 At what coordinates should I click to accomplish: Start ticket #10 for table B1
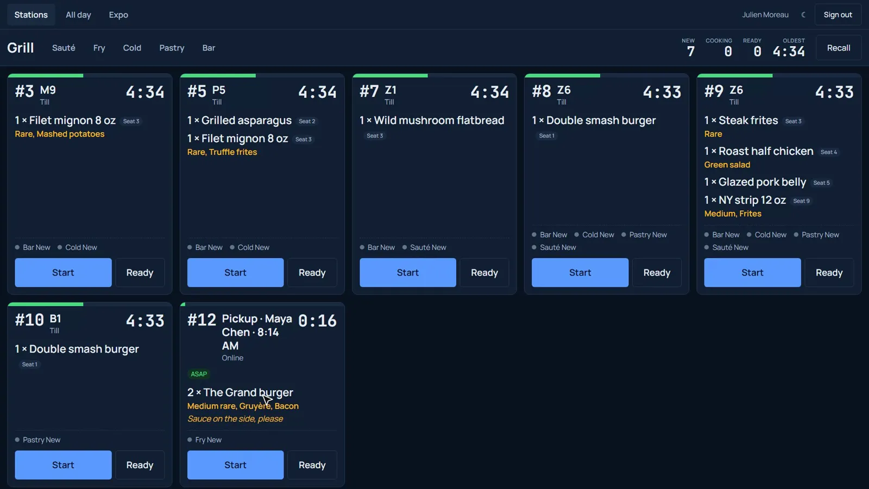[x=63, y=465]
